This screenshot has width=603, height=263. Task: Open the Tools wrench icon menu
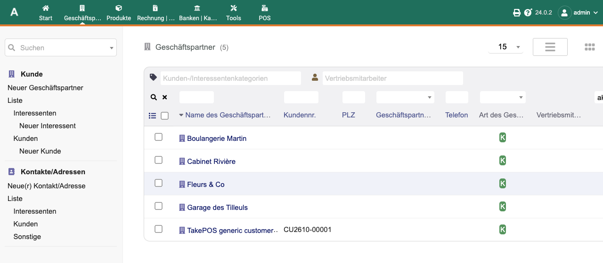coord(234,8)
